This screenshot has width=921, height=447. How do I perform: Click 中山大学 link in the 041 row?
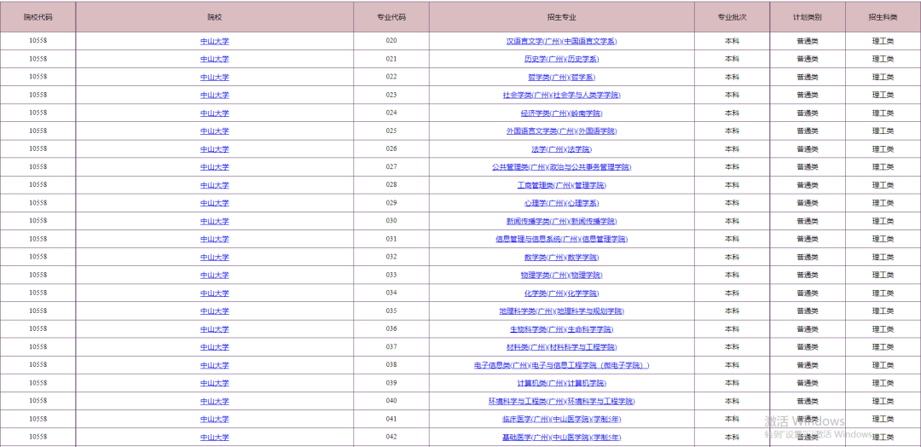point(214,420)
